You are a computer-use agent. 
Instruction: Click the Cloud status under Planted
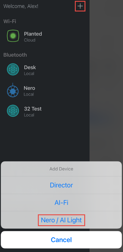pos(30,40)
